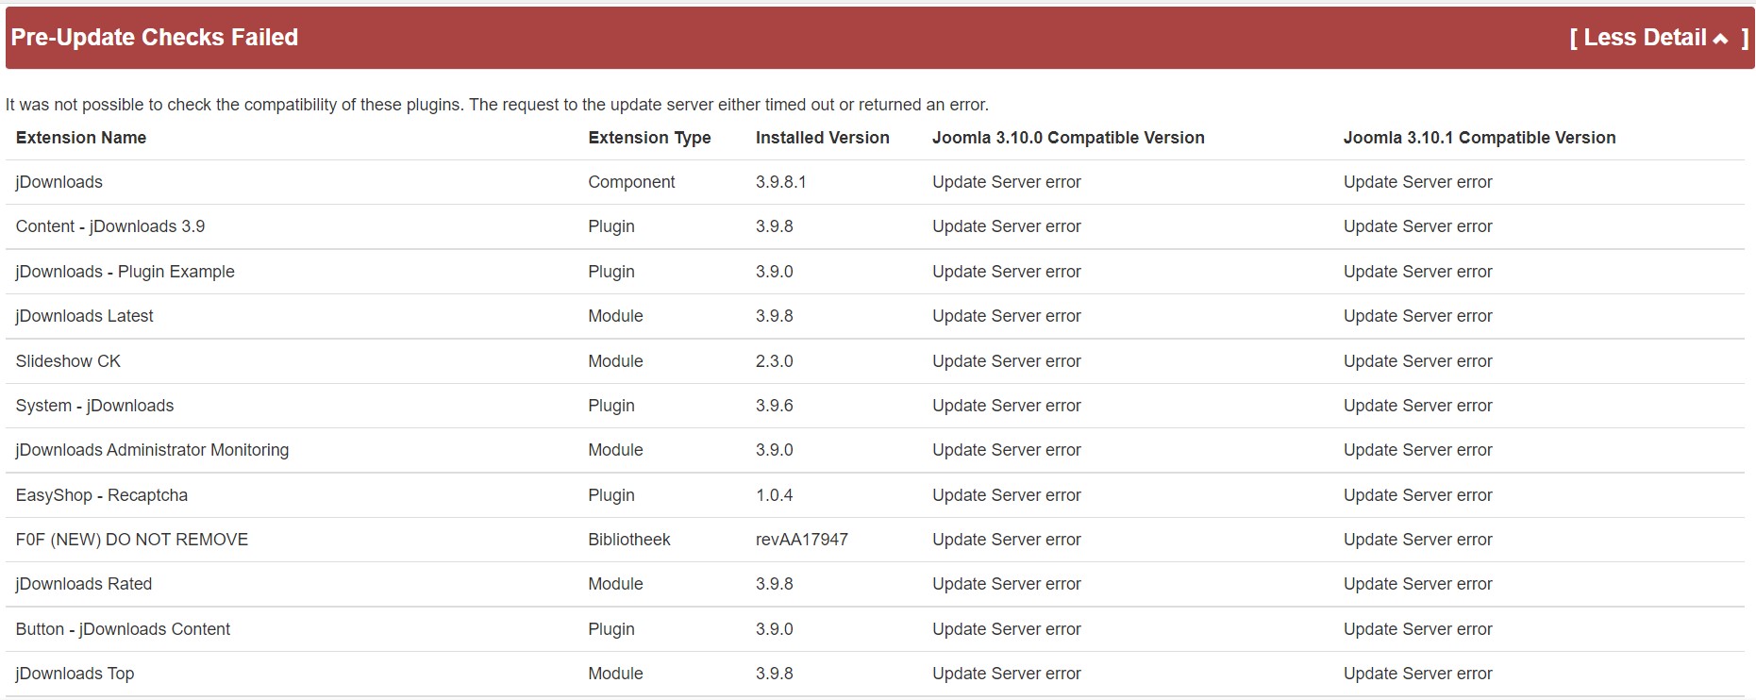The width and height of the screenshot is (1756, 700).
Task: Click Plugin type in System - jDownloads row
Action: (x=611, y=406)
